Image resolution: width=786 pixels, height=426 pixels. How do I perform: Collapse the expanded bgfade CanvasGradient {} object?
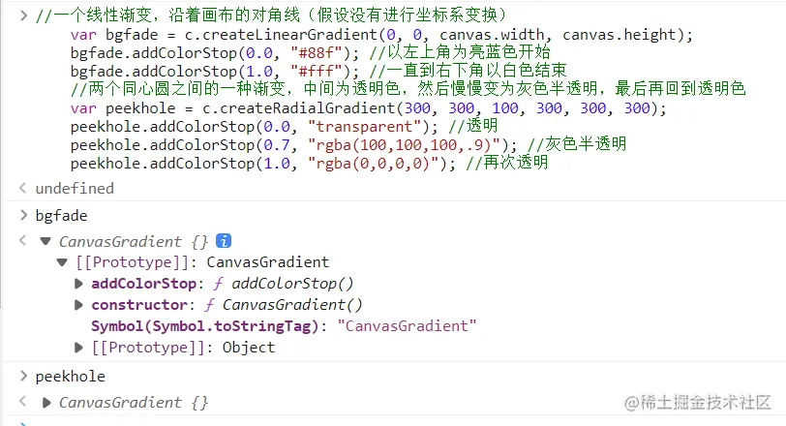[x=45, y=241]
